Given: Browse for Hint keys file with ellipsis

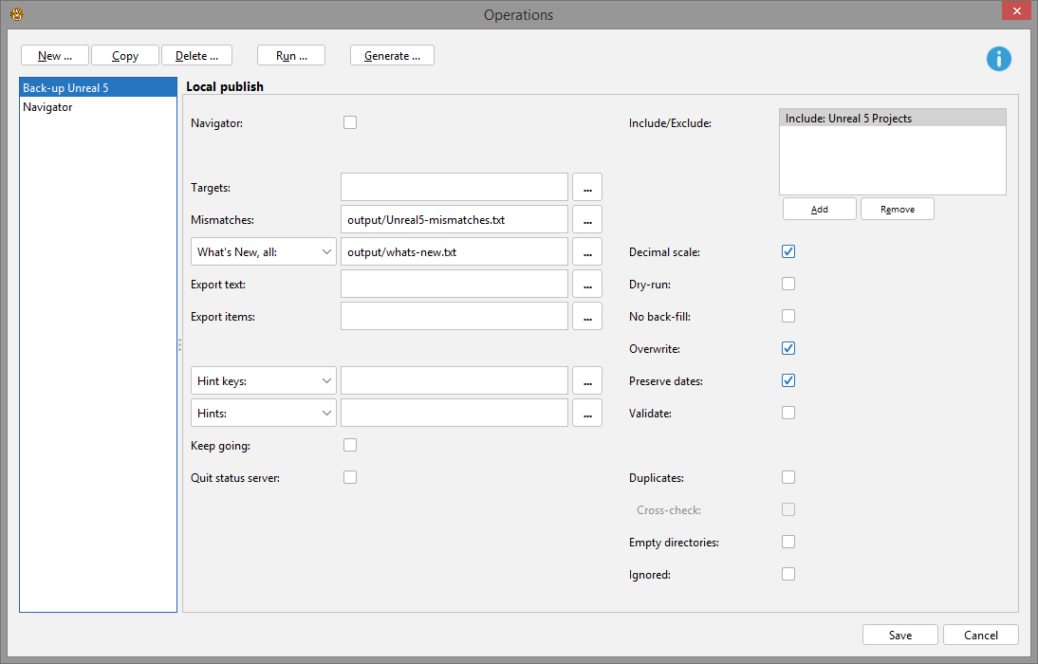Looking at the screenshot, I should [x=587, y=380].
